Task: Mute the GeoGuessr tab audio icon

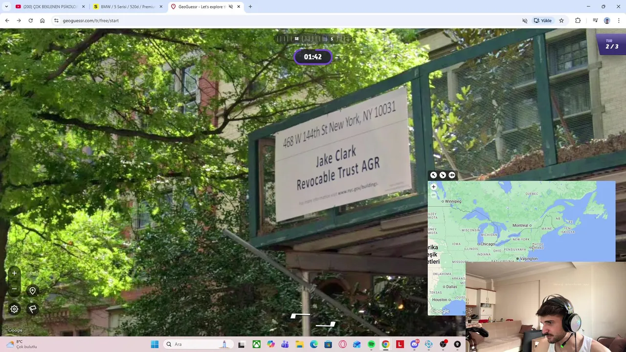Action: (231, 7)
